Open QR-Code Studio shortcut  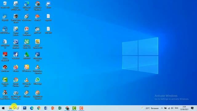tap(27, 44)
